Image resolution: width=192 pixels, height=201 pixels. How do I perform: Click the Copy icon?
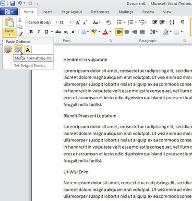click(x=20, y=27)
